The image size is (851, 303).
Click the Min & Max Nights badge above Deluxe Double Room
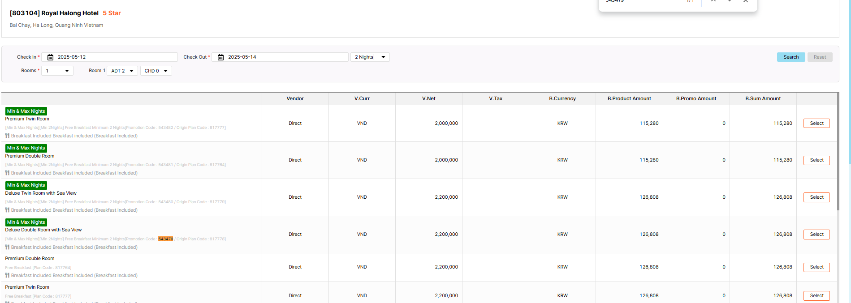click(x=26, y=222)
